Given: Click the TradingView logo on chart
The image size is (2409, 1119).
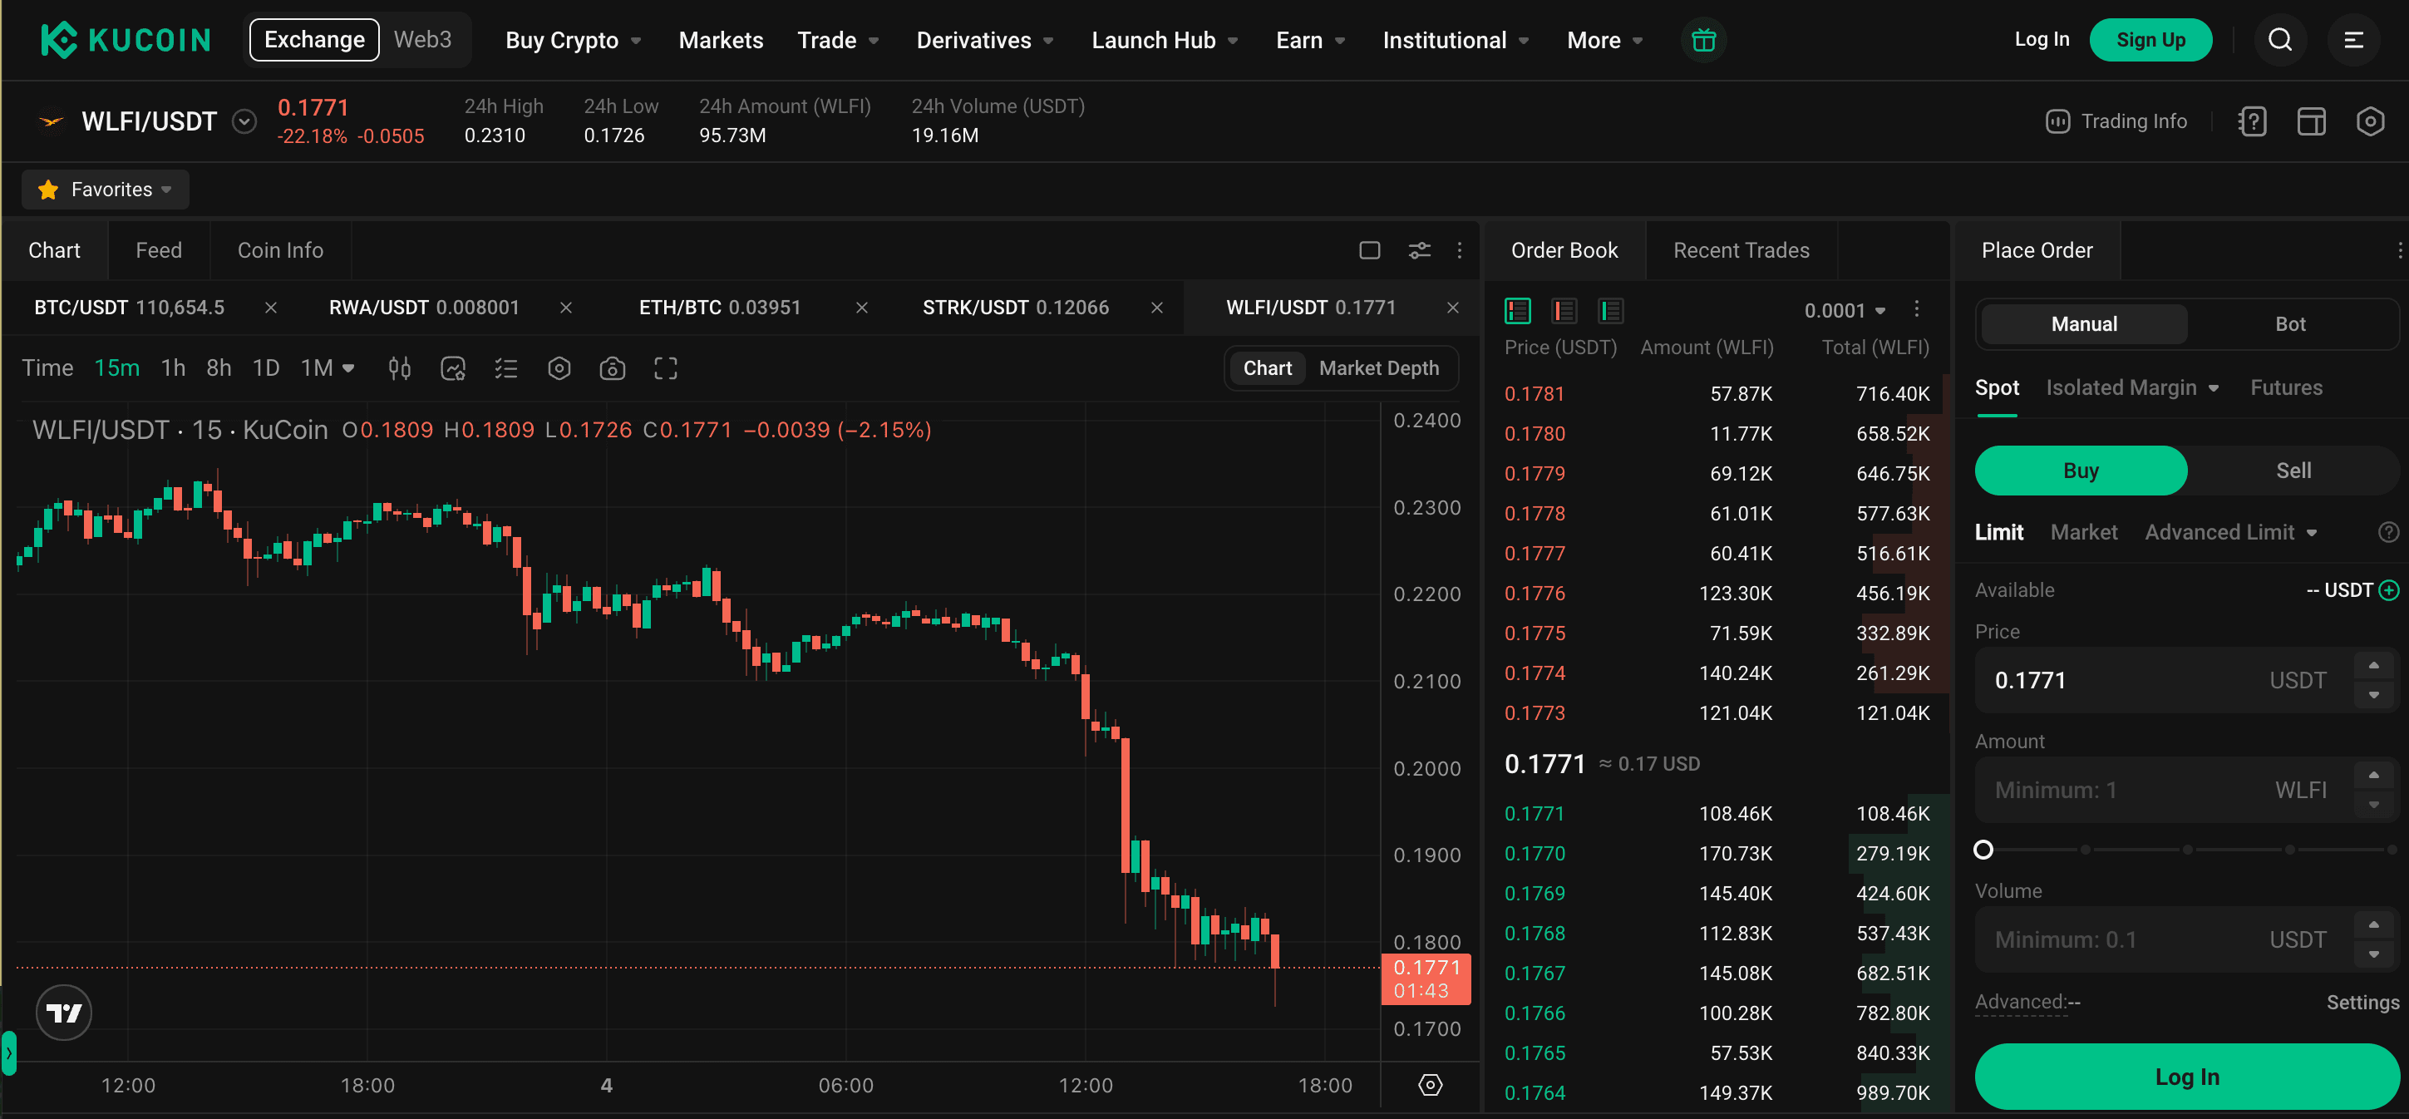Looking at the screenshot, I should click(x=63, y=1013).
